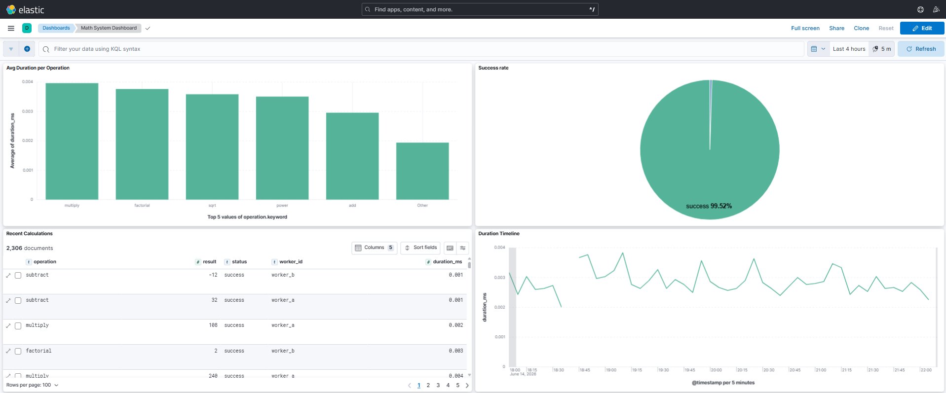946x393 pixels.
Task: Expand the subtract -12 row document
Action: click(8, 275)
